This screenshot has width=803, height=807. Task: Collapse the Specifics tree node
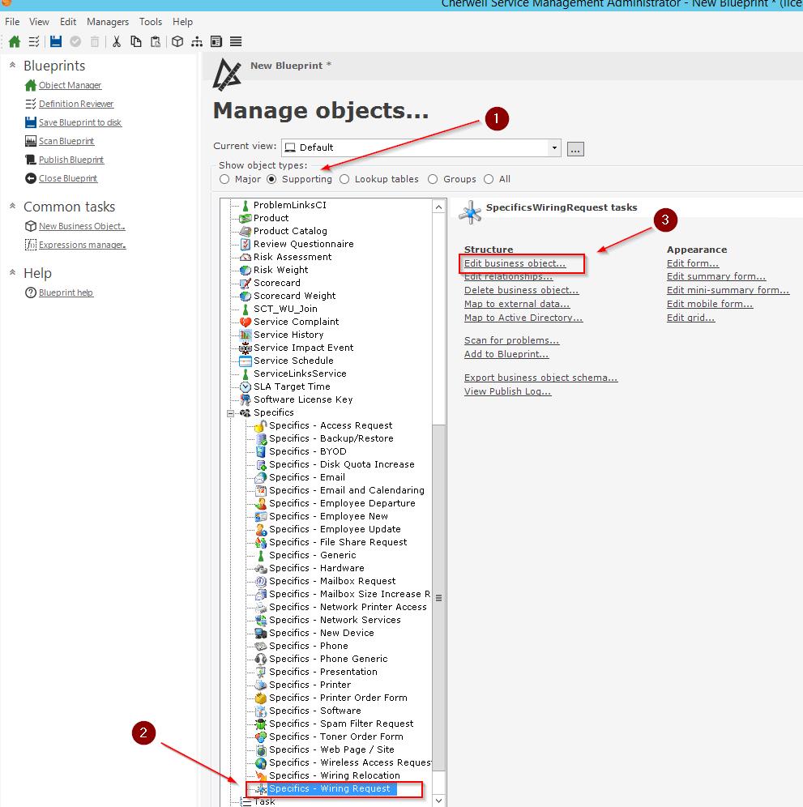(x=230, y=412)
